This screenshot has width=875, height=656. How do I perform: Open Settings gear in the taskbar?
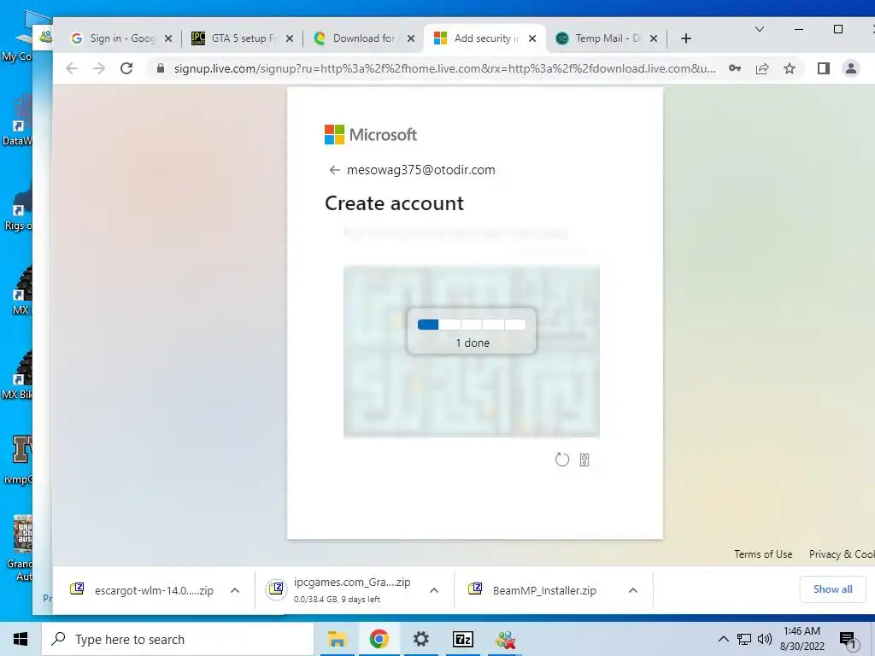click(x=420, y=639)
